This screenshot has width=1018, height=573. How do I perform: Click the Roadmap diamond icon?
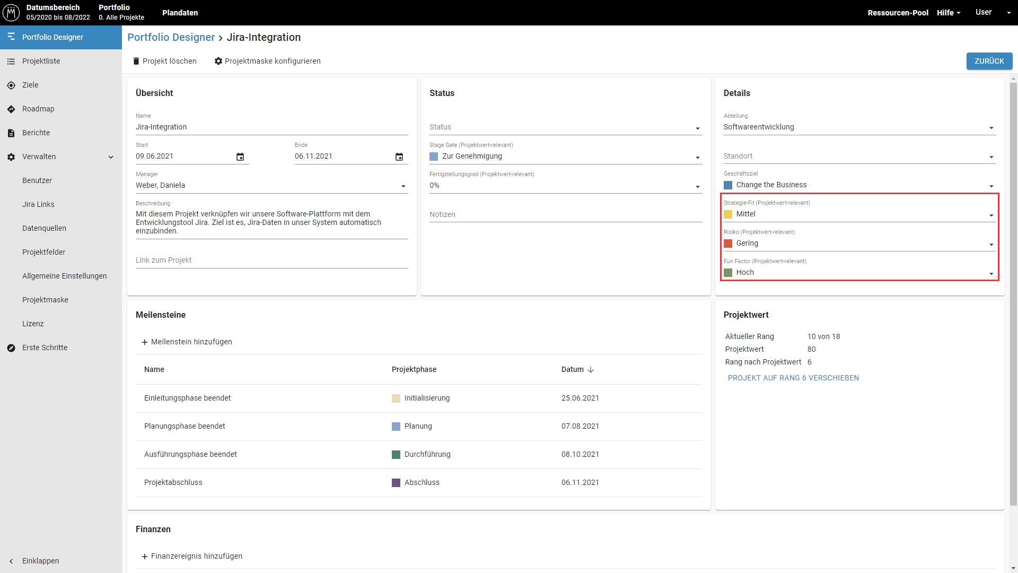(11, 109)
